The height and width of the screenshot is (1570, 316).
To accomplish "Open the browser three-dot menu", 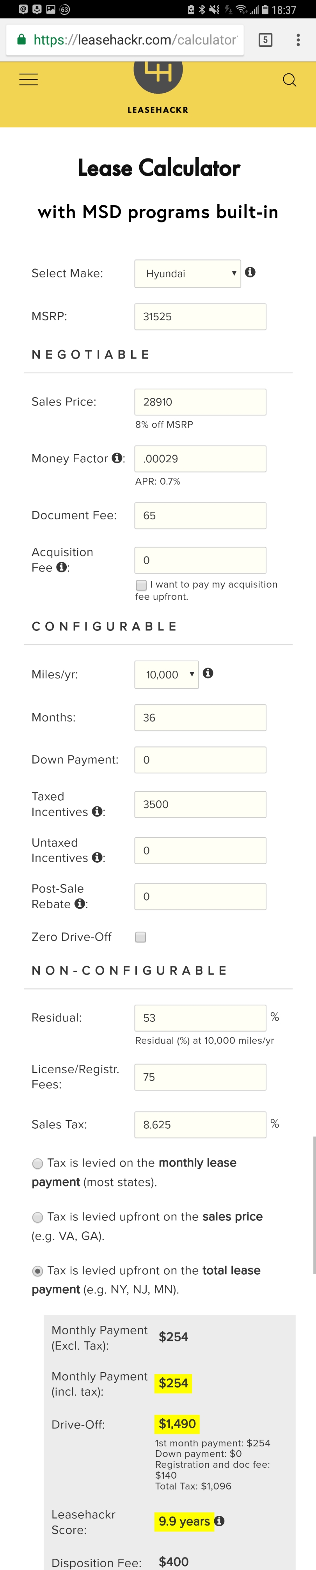I will 298,40.
